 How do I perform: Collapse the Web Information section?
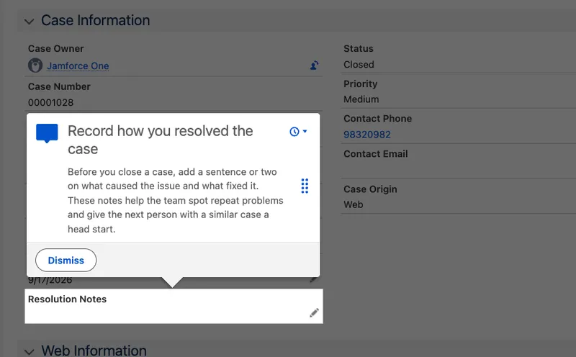(29, 352)
